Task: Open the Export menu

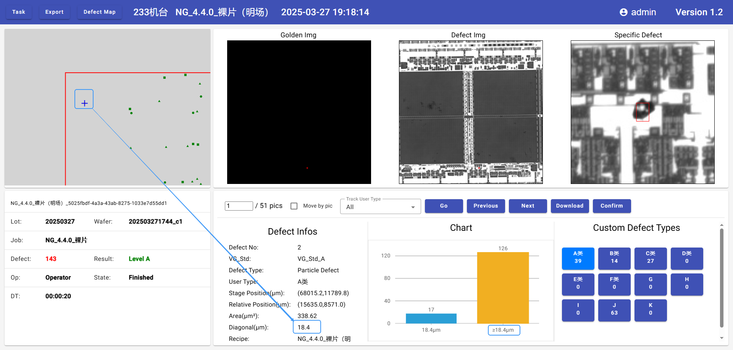Action: [54, 12]
